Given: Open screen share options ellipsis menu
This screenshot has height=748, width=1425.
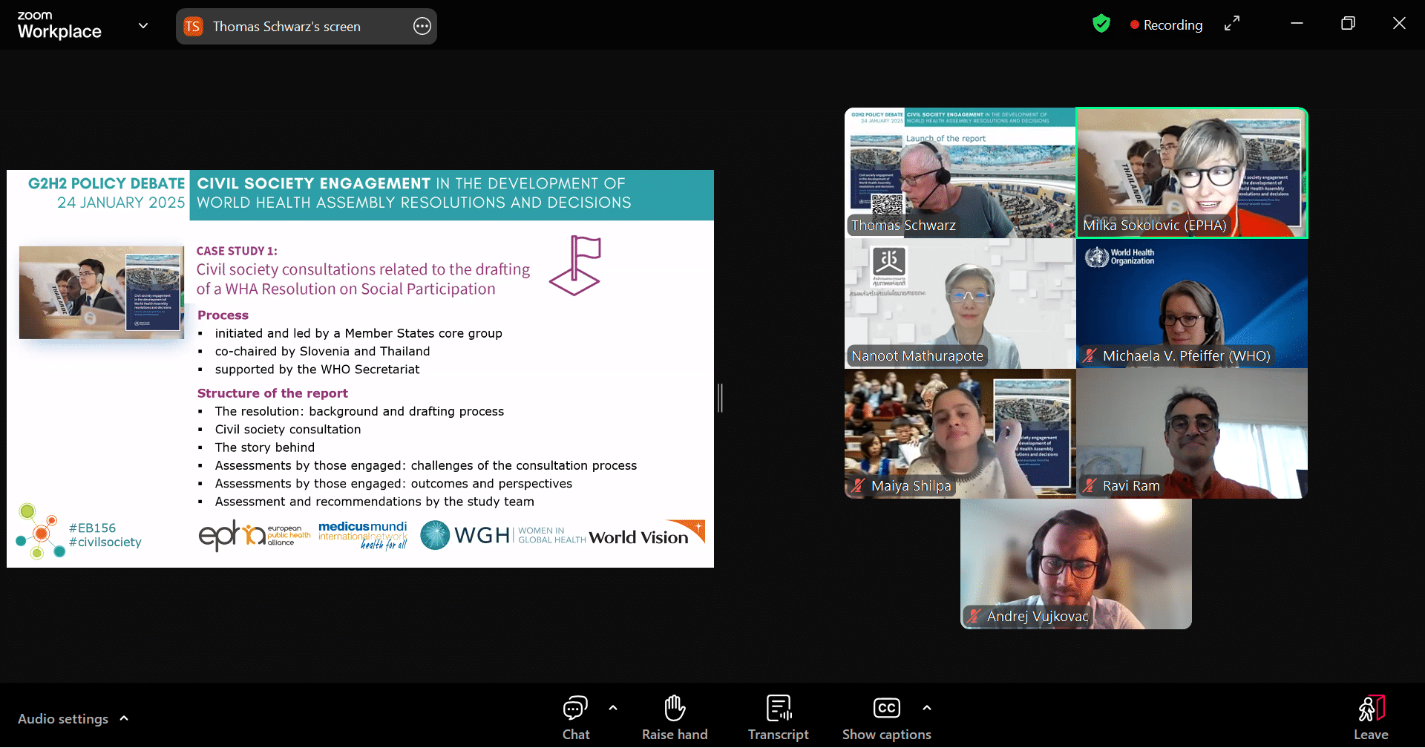Looking at the screenshot, I should [x=422, y=27].
